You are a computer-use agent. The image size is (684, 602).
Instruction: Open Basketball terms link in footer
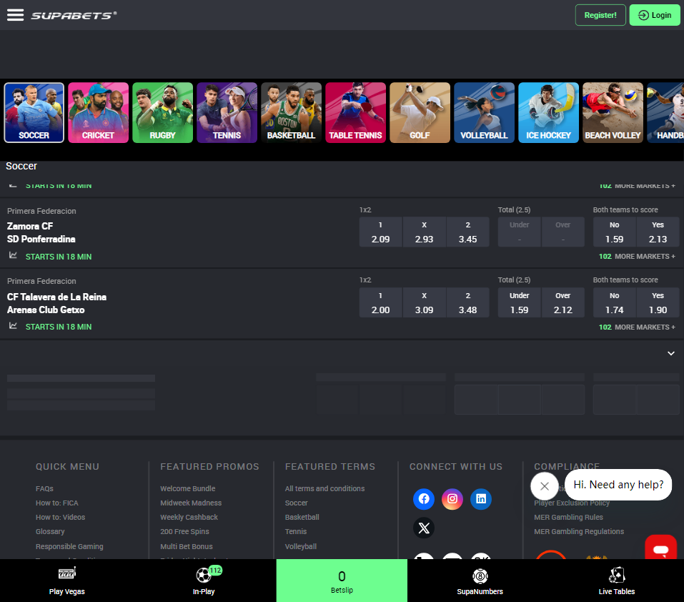click(x=302, y=518)
